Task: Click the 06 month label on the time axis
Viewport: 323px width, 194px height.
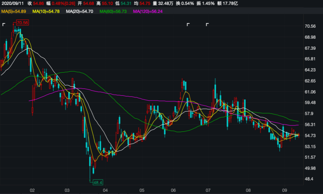Action: tap(173, 190)
